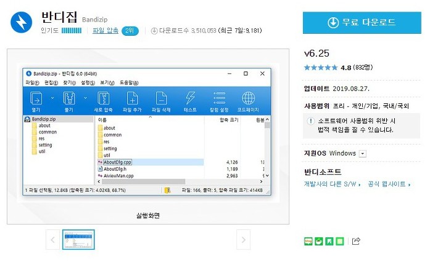Select Bandizip.zip root in tree
The image size is (430, 262).
[x=44, y=119]
